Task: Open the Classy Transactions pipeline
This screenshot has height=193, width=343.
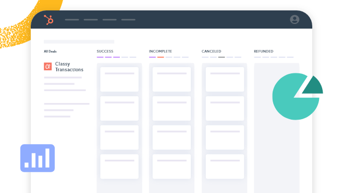Action: coord(69,67)
